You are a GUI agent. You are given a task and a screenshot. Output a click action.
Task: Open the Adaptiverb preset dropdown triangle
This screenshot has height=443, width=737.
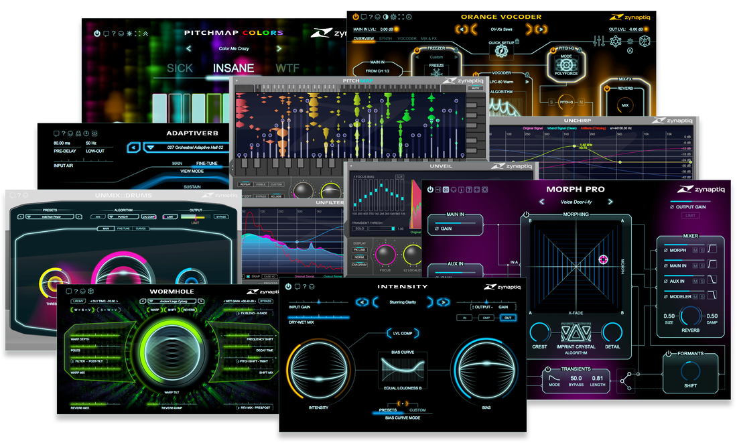pyautogui.click(x=151, y=147)
